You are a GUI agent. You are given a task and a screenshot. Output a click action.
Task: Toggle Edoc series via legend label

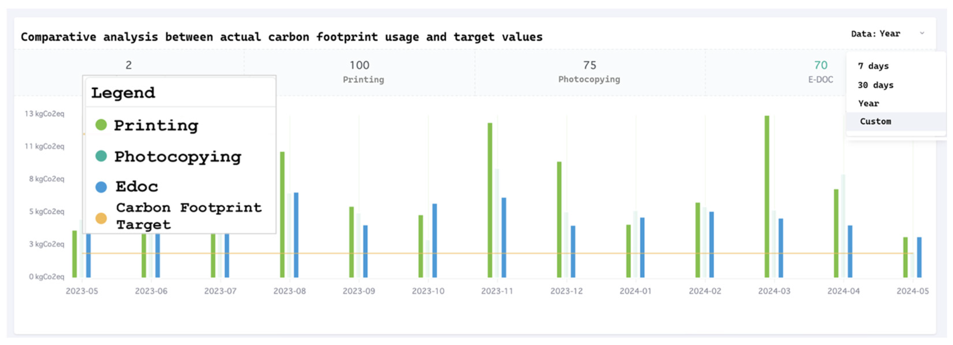(137, 187)
